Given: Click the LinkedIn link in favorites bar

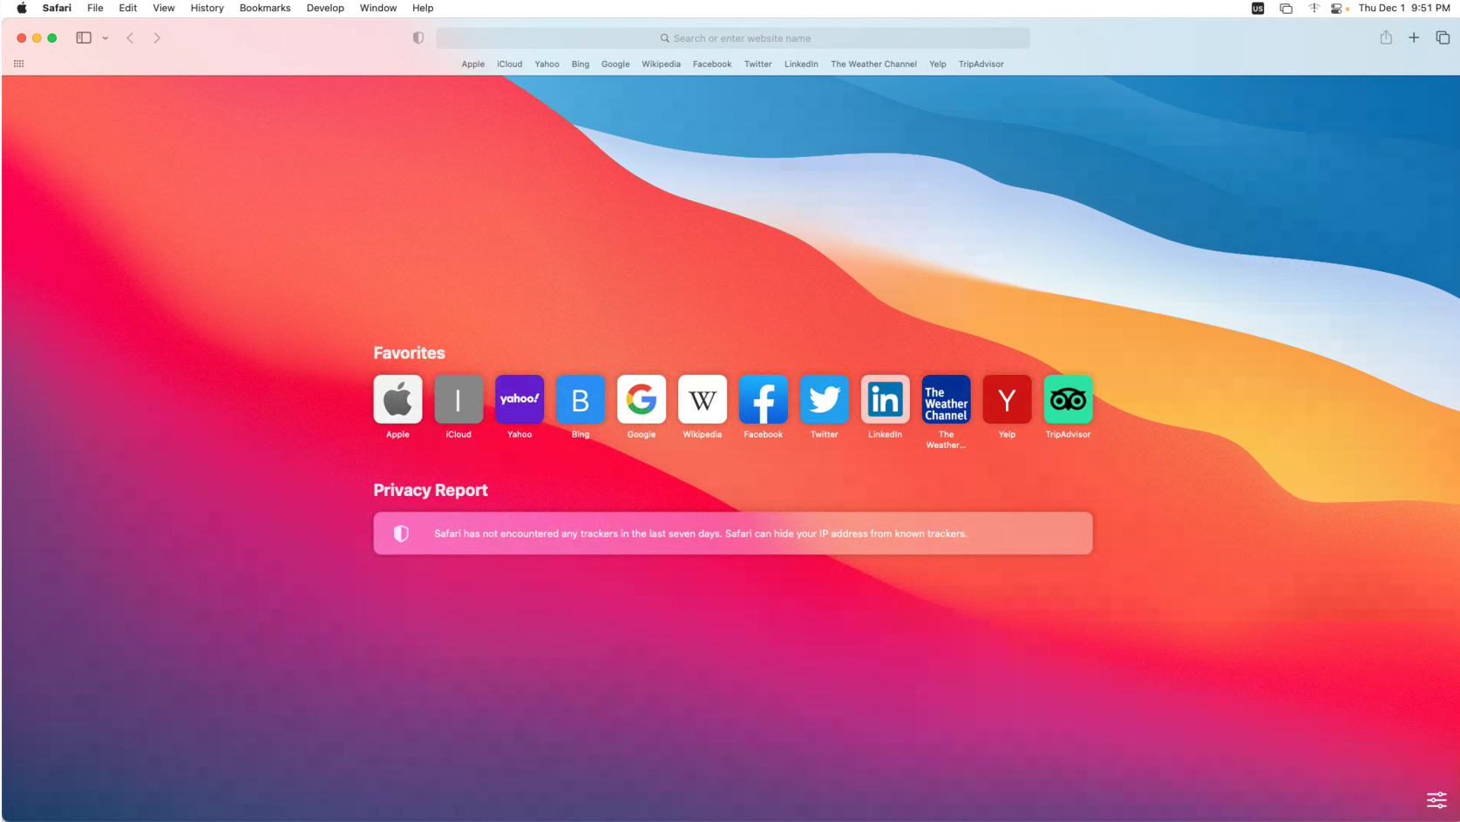Looking at the screenshot, I should pos(801,64).
